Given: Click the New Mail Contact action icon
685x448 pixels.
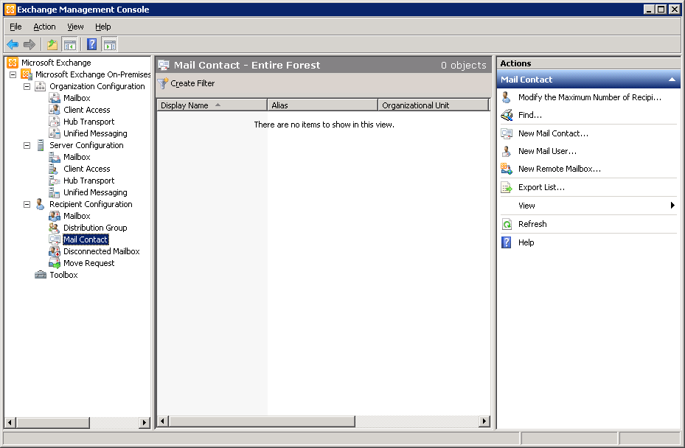Looking at the screenshot, I should tap(507, 133).
